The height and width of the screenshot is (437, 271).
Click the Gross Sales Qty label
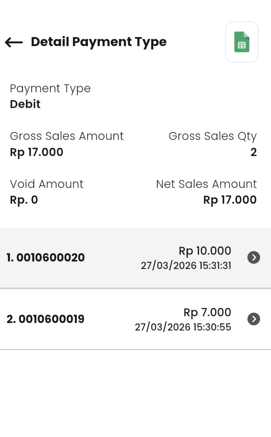213,136
